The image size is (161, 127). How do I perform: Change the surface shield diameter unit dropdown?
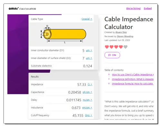tap(89, 58)
